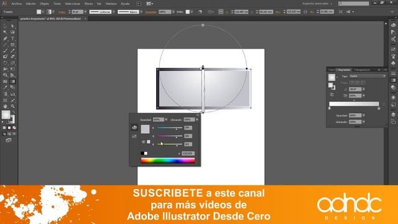Select the Eyedropper tool

click(5, 88)
